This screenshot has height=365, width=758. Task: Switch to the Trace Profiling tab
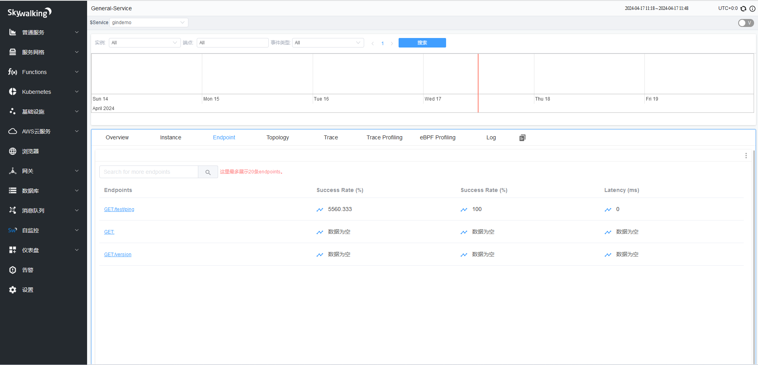(384, 137)
